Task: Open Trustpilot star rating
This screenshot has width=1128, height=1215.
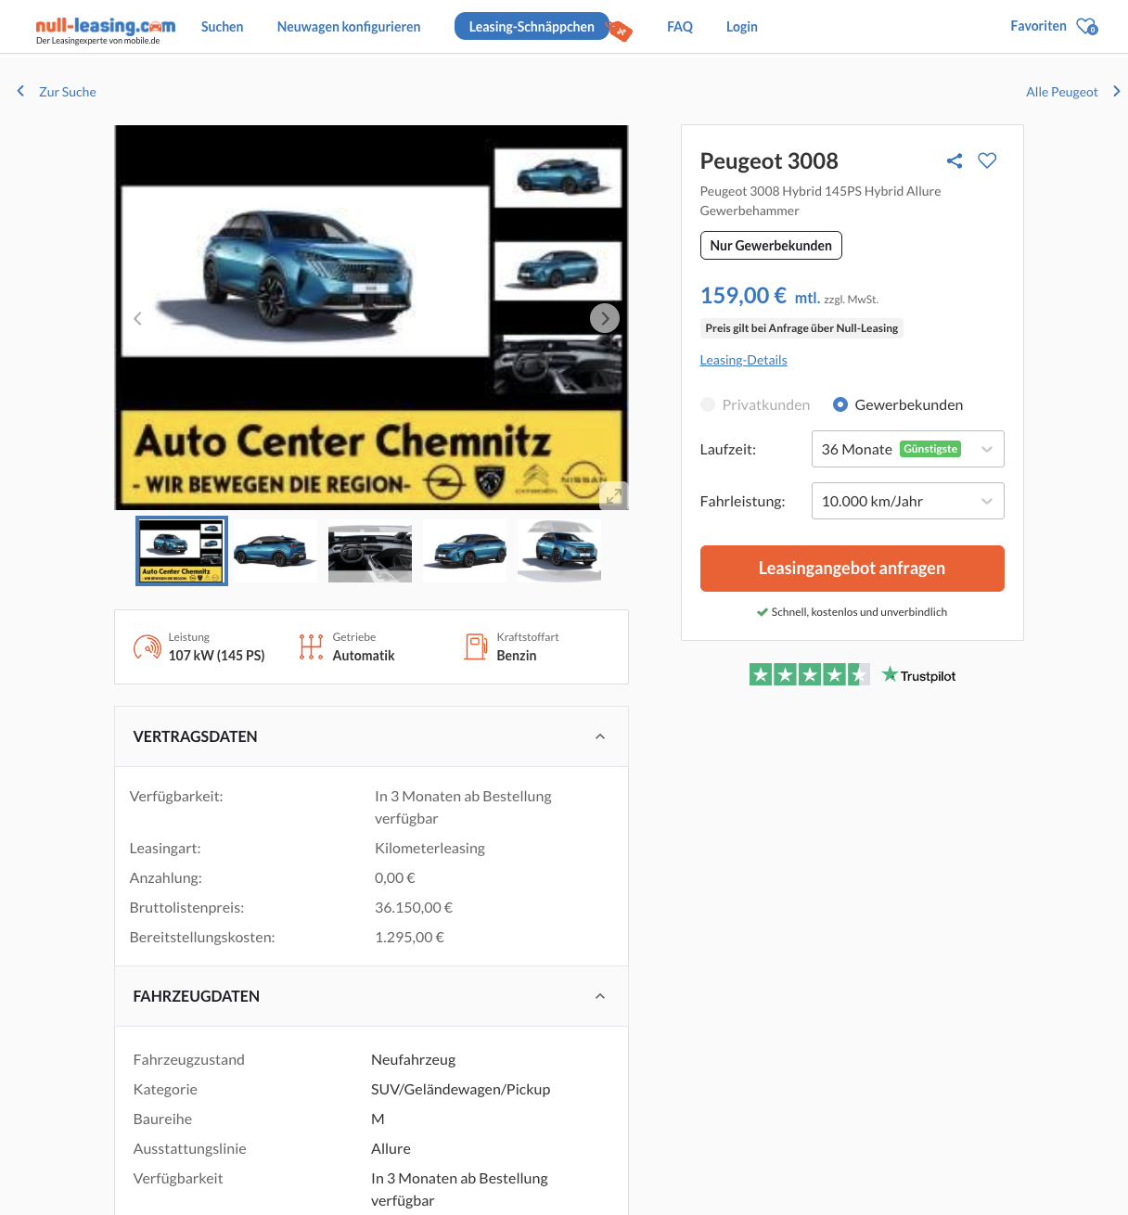Action: pyautogui.click(x=852, y=675)
